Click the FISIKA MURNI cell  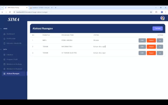(67, 40)
